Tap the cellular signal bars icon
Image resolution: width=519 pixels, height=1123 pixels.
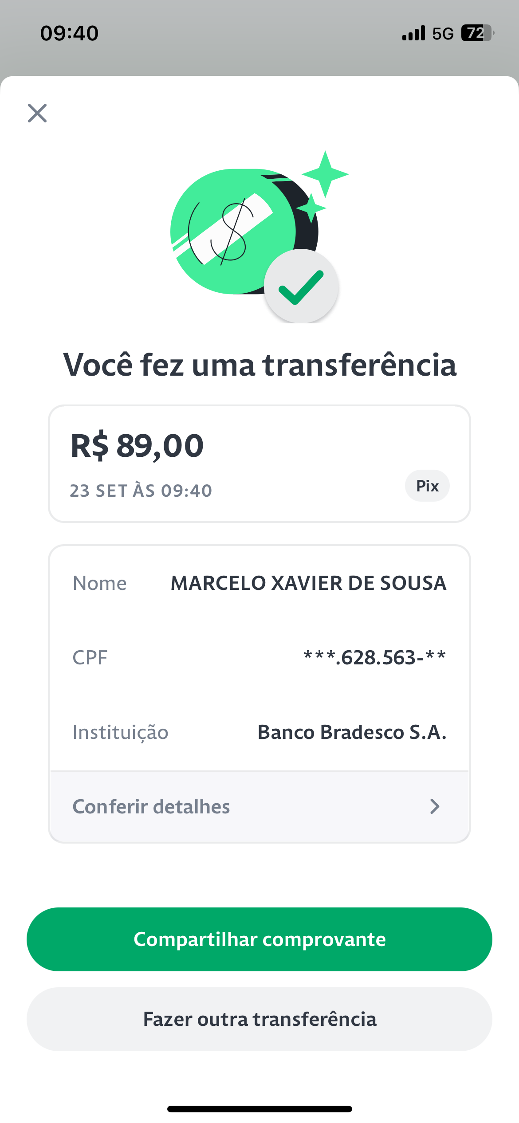(413, 33)
